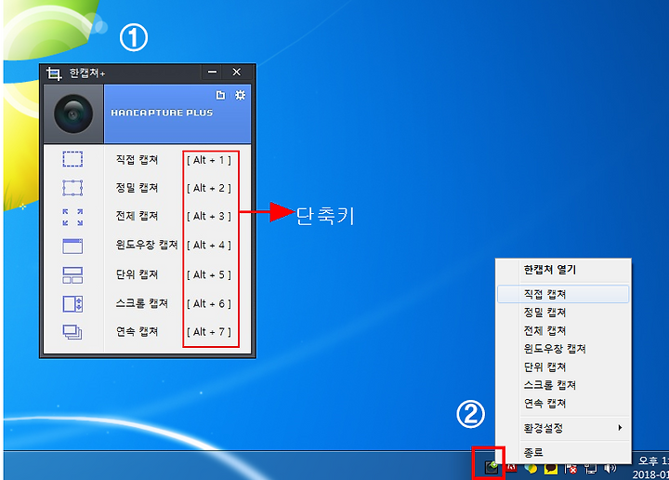Image resolution: width=669 pixels, height=480 pixels.
Task: Choose 단위 캡쳐 in the tray context menu
Action: [x=563, y=367]
